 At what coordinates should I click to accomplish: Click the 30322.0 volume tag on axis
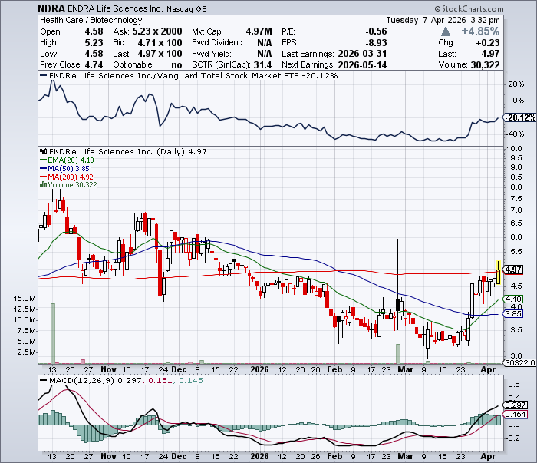pyautogui.click(x=520, y=362)
